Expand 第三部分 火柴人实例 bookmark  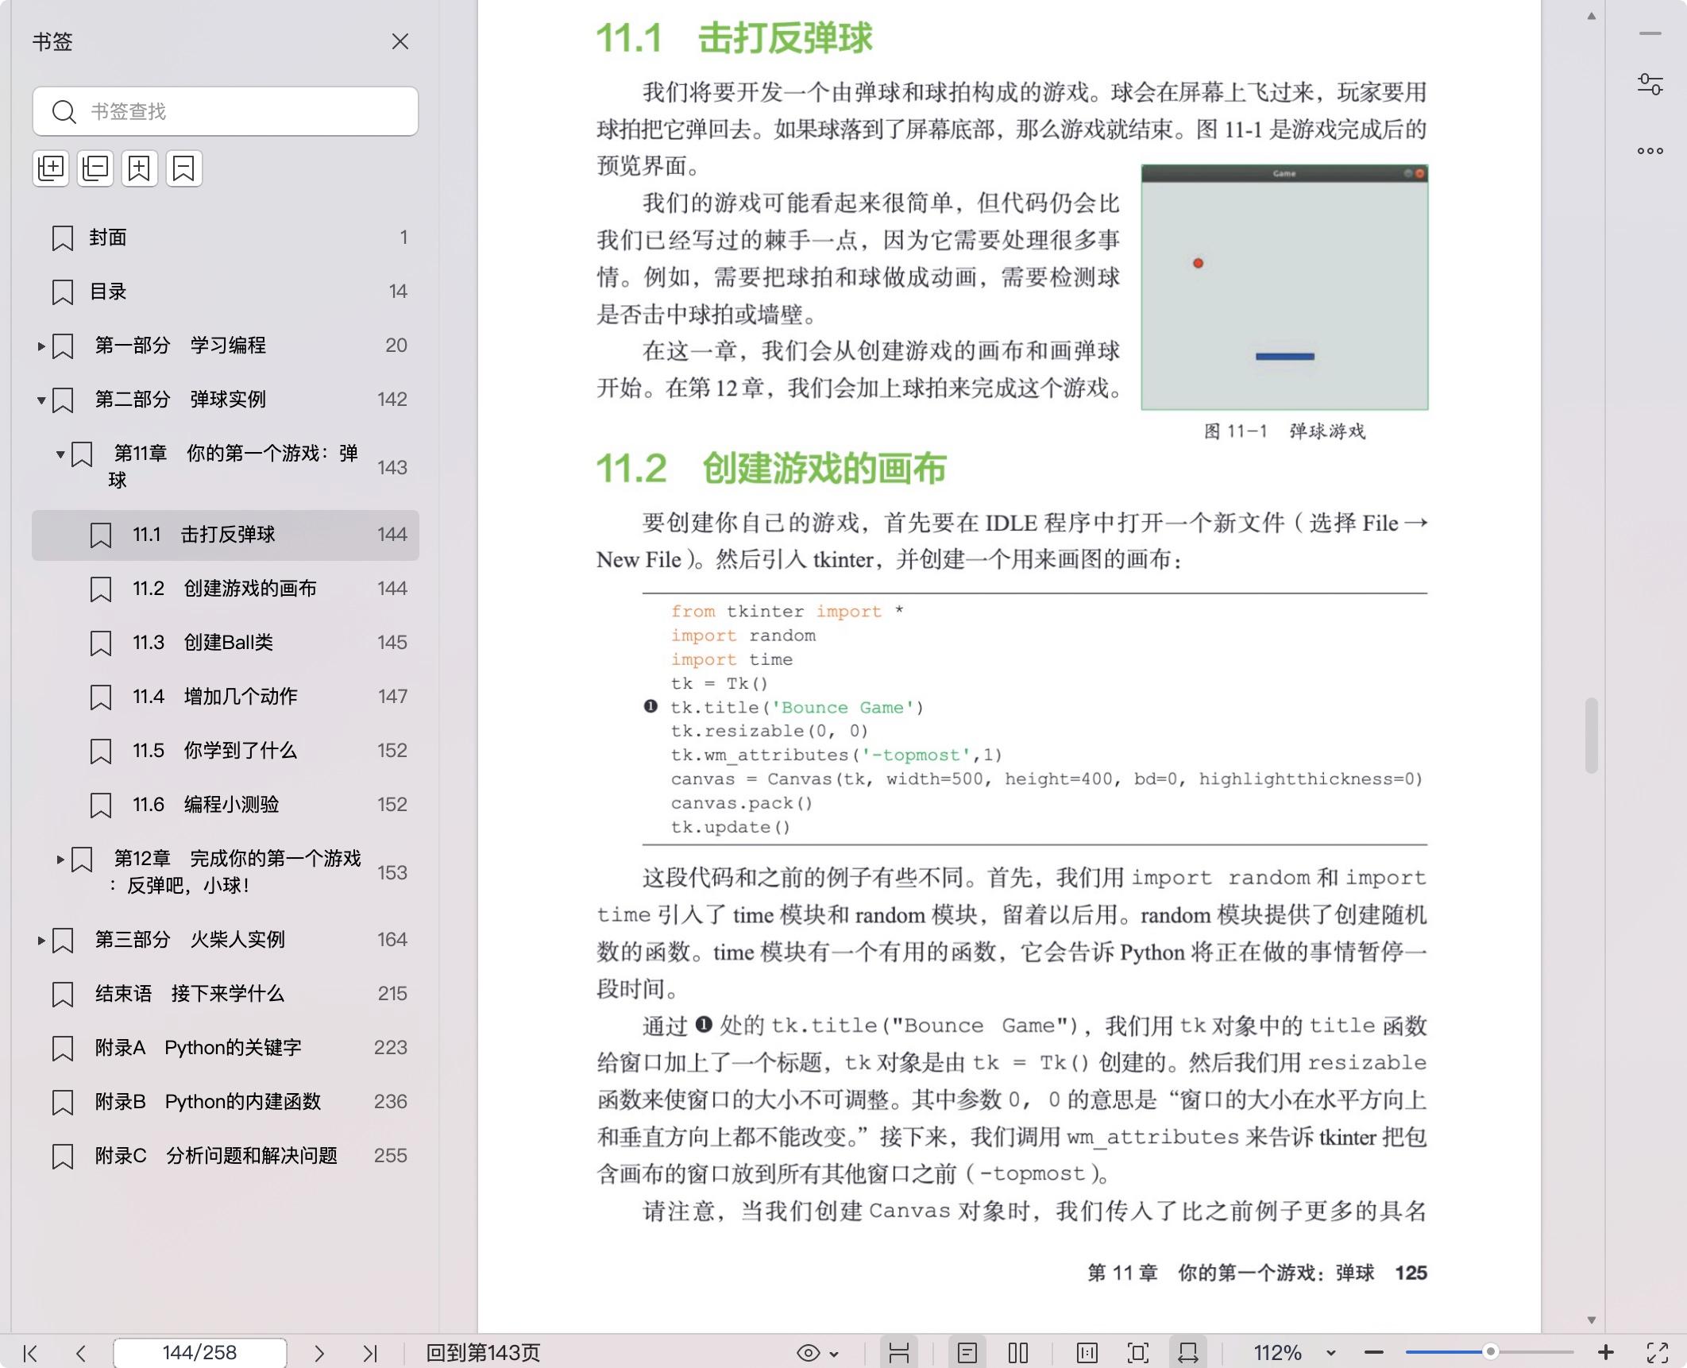pos(41,940)
